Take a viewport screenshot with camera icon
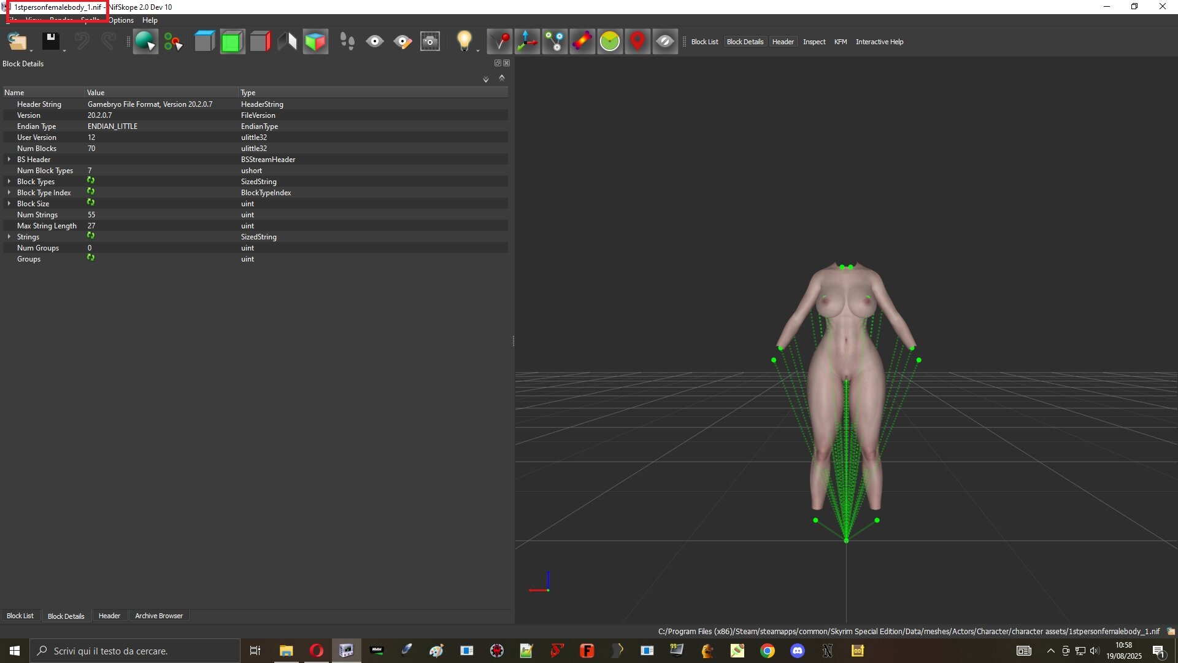Screen dimensions: 1178x663 tap(430, 42)
